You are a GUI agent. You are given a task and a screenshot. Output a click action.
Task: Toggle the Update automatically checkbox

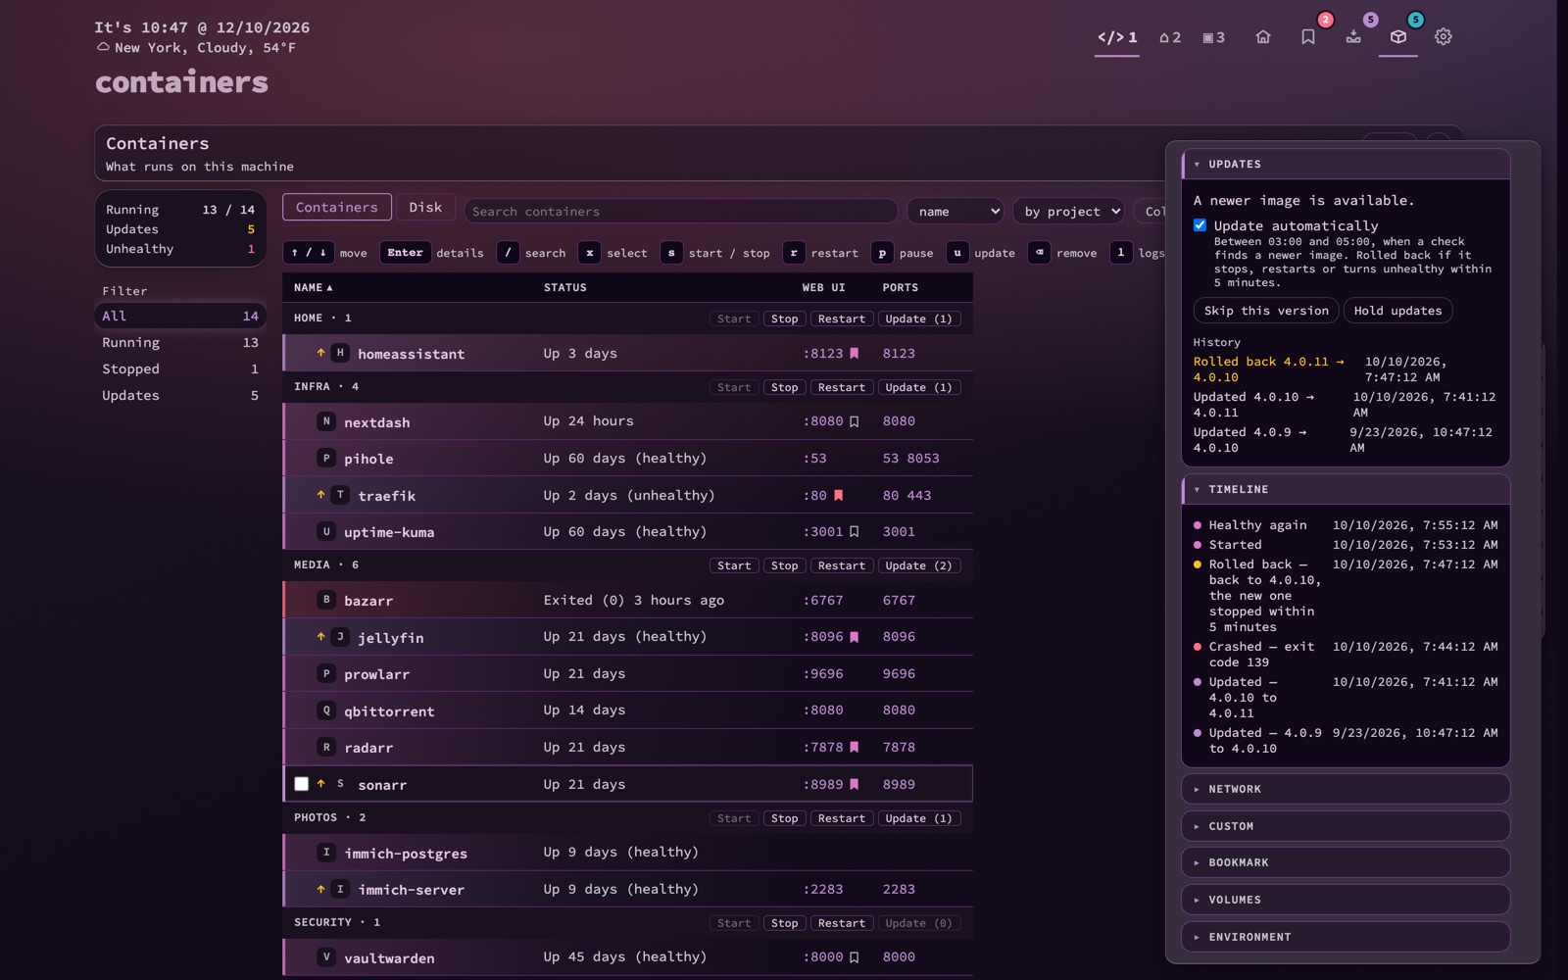pos(1200,225)
